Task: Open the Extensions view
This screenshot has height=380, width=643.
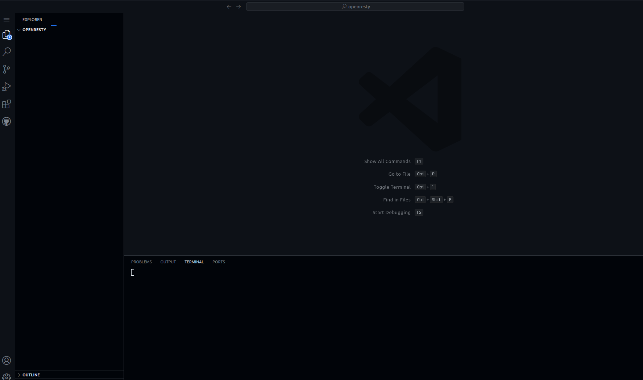Action: click(x=7, y=104)
